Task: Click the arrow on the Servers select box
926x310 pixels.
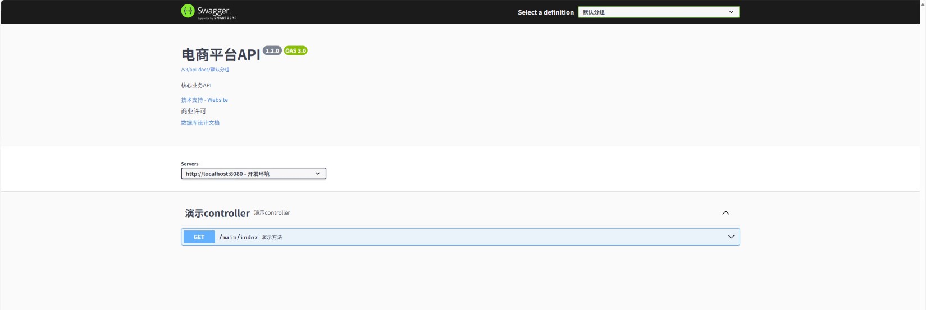Action: [317, 174]
